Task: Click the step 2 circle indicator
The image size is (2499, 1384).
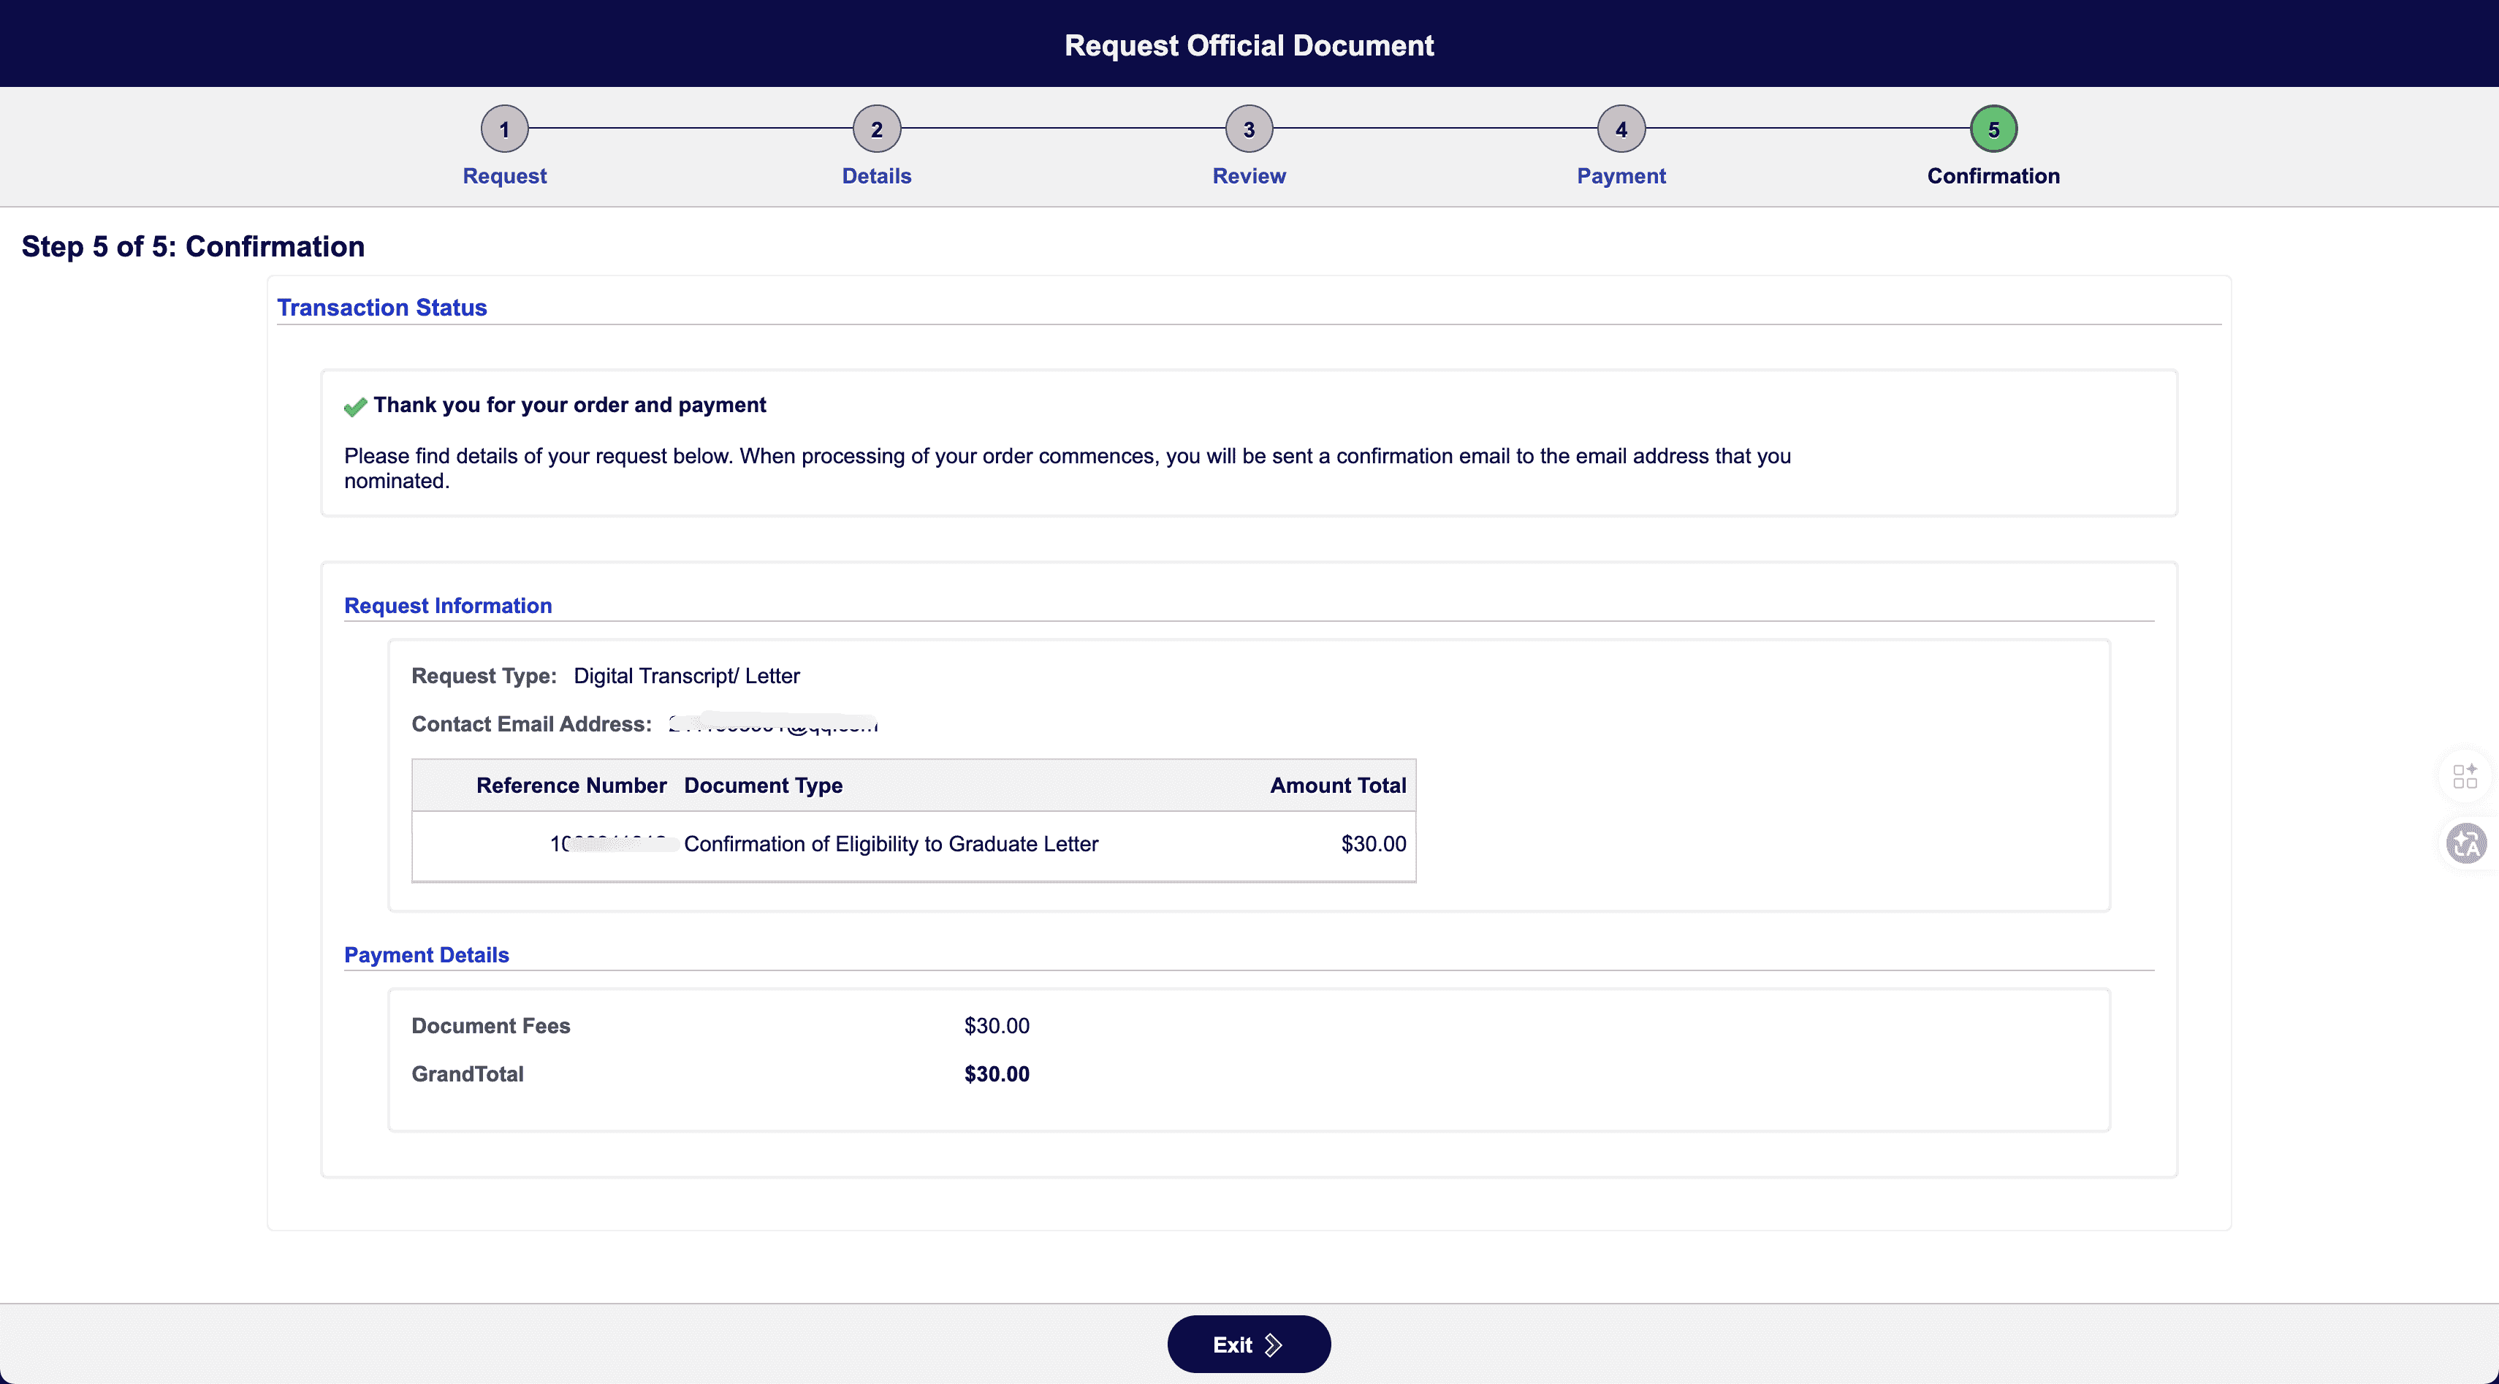Action: [876, 129]
